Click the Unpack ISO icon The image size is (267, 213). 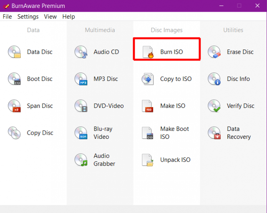pyautogui.click(x=148, y=160)
